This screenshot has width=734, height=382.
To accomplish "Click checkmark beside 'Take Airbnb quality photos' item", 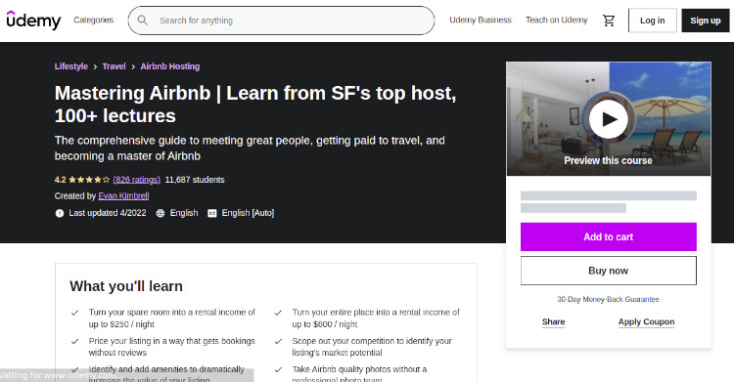I will [278, 369].
